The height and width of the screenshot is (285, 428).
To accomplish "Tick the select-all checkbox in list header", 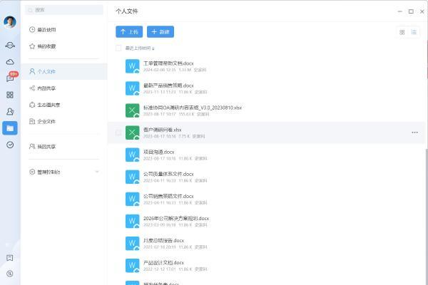I will coord(118,48).
